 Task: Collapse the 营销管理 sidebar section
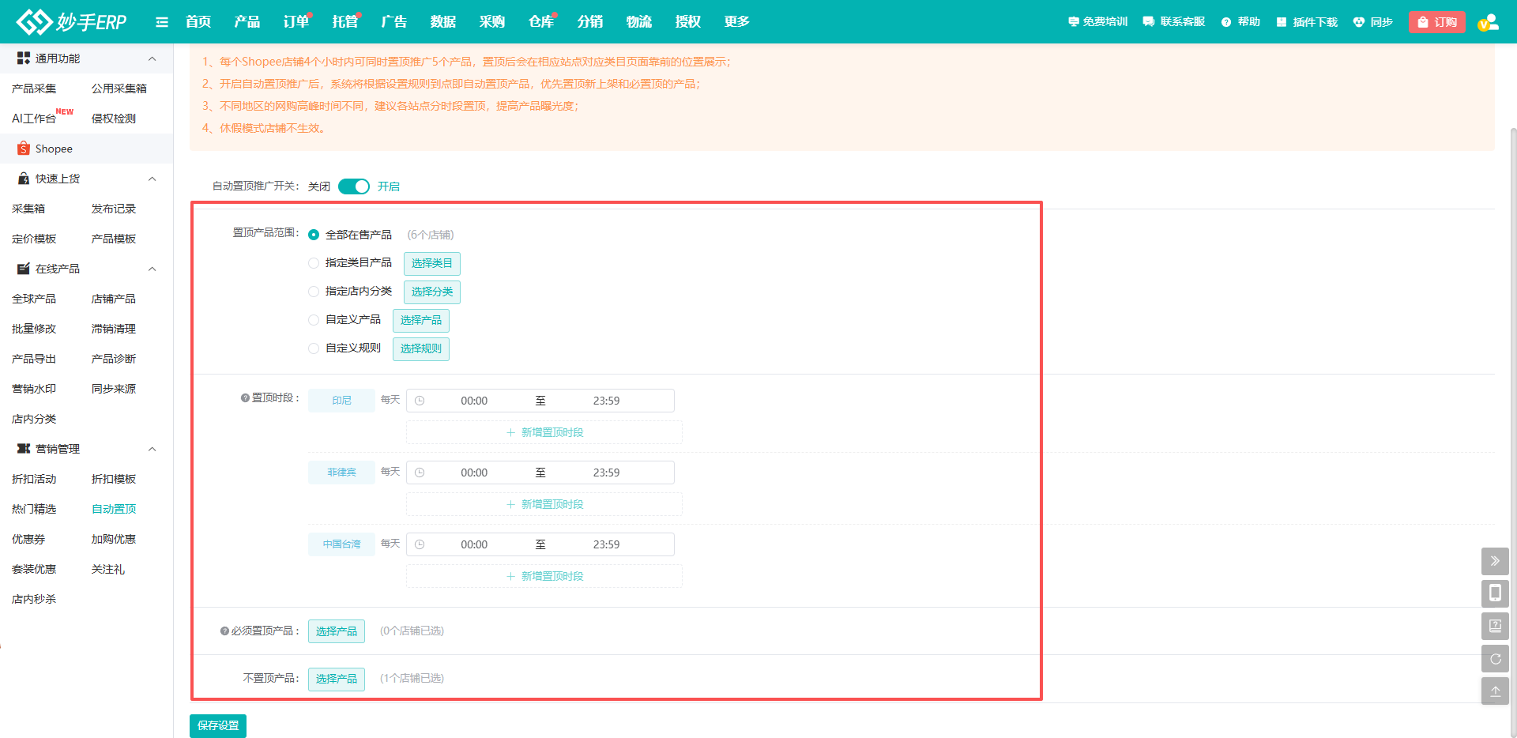[152, 449]
